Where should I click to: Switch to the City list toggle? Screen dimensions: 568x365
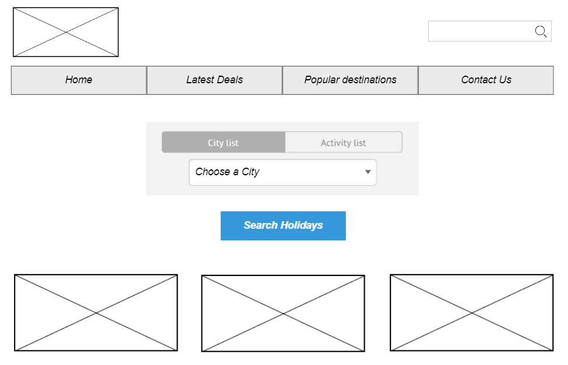[224, 143]
